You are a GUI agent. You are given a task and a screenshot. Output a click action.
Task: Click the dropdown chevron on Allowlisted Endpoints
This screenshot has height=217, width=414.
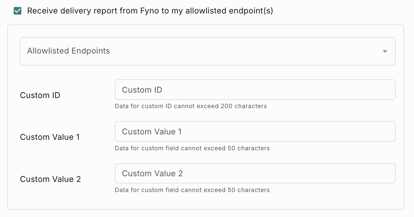[x=384, y=51]
